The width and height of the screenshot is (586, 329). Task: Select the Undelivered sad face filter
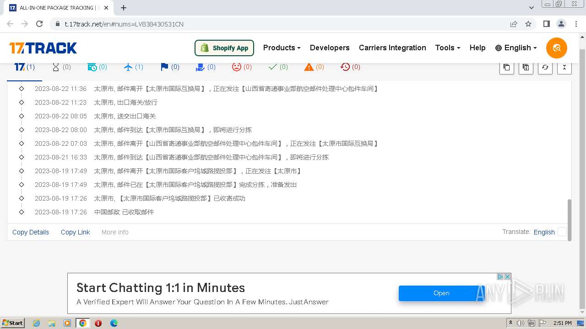coord(242,67)
